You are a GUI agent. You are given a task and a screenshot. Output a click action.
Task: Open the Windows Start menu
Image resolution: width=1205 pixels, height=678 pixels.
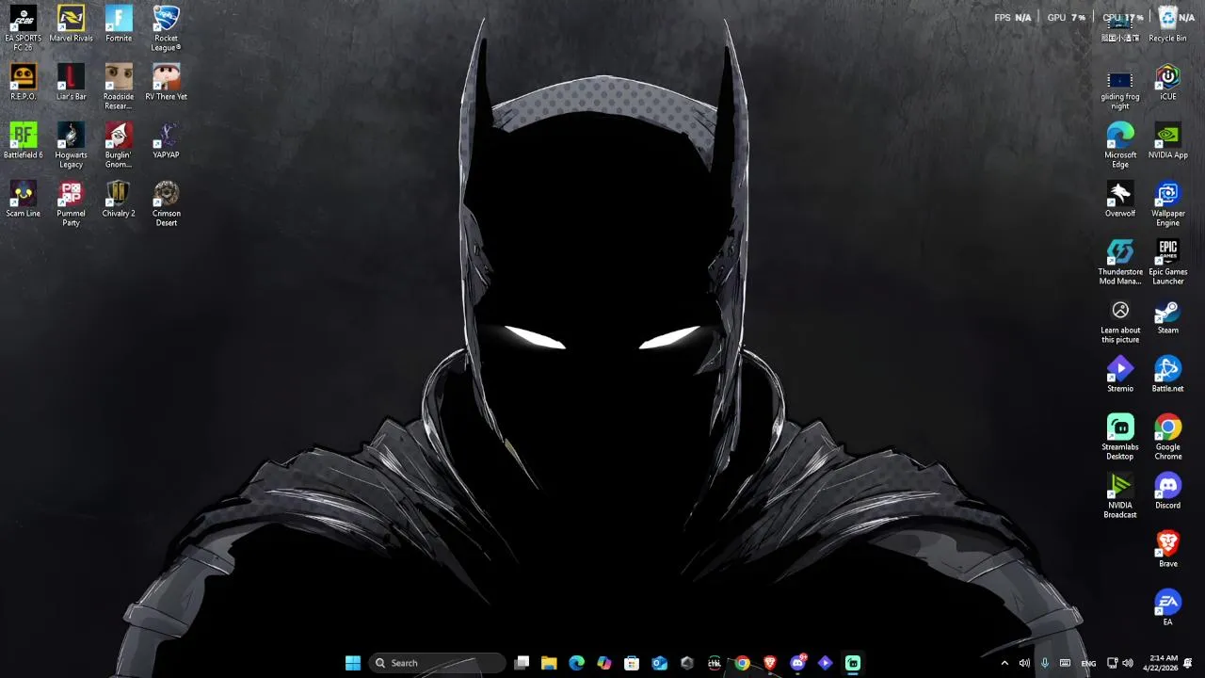click(353, 663)
